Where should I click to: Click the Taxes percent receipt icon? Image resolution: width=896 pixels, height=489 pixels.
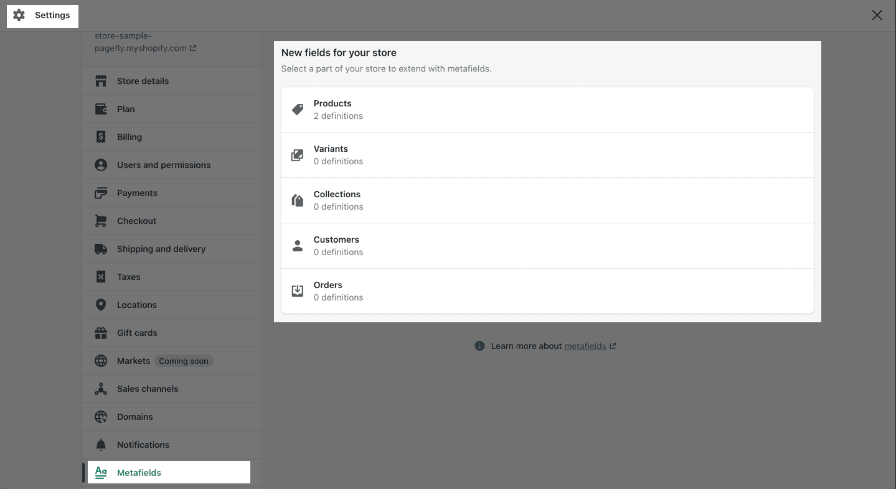[101, 277]
